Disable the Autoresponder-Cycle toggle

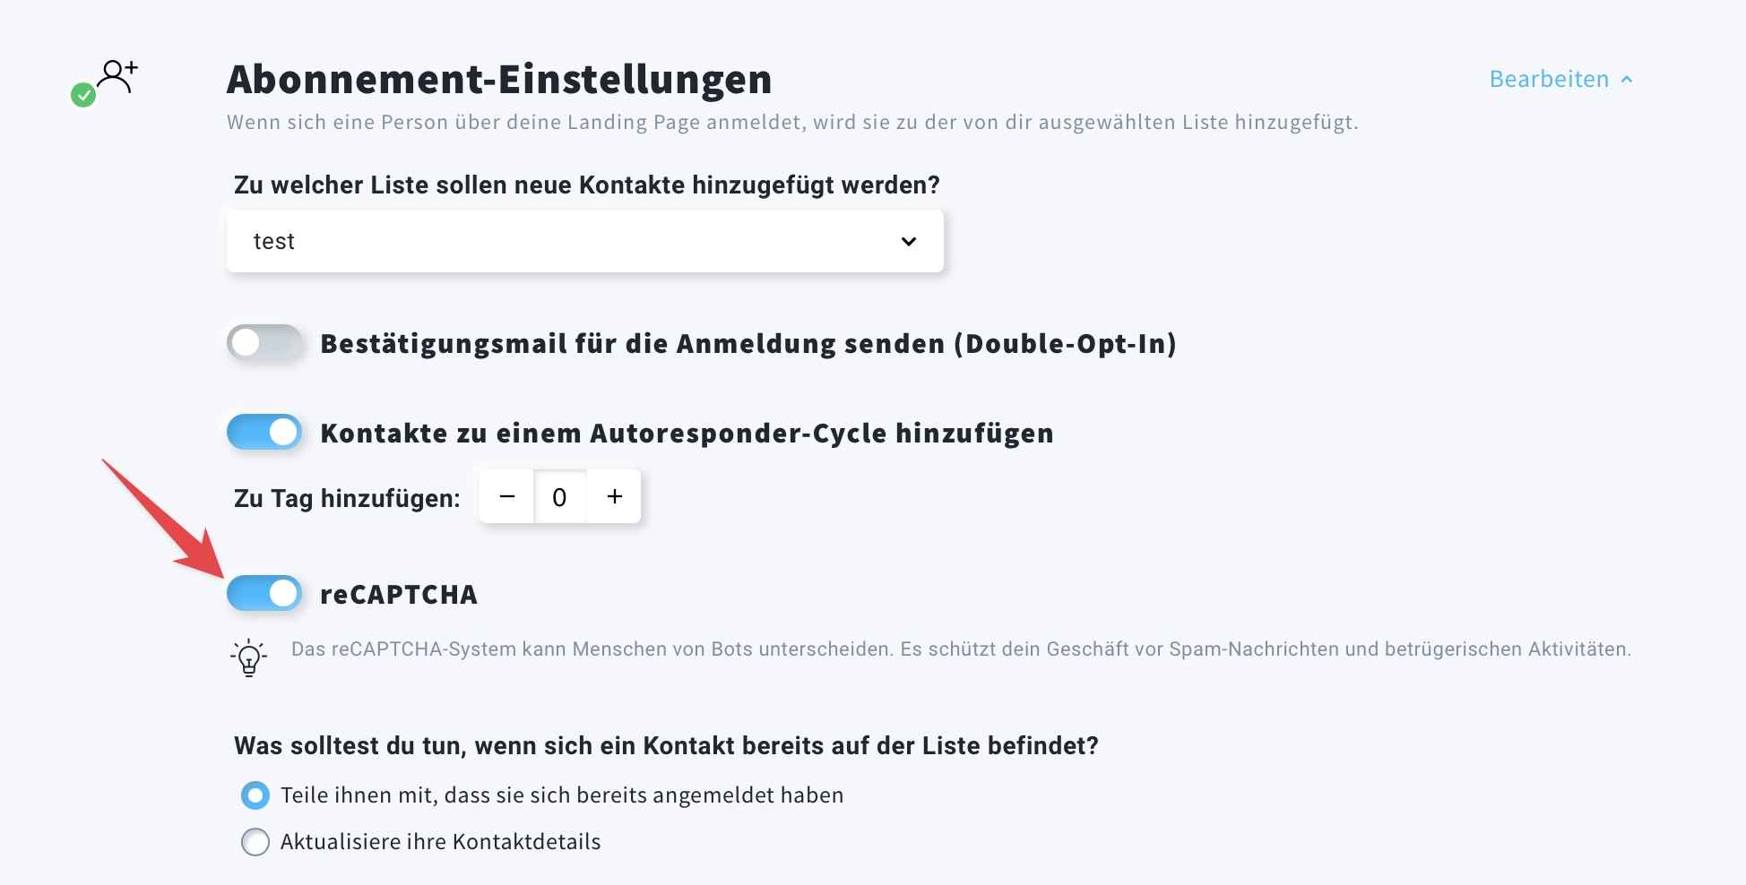pyautogui.click(x=264, y=432)
